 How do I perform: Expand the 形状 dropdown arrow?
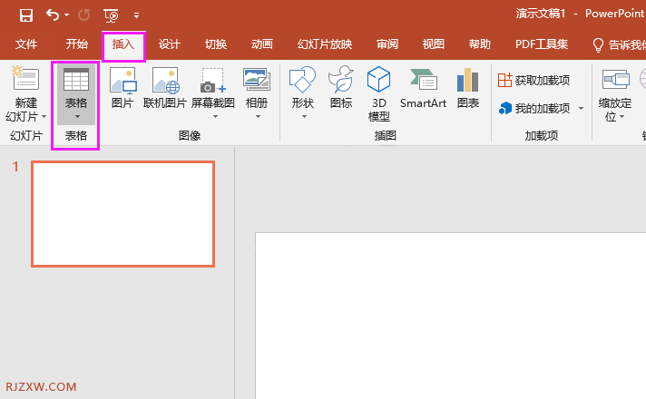pos(304,117)
